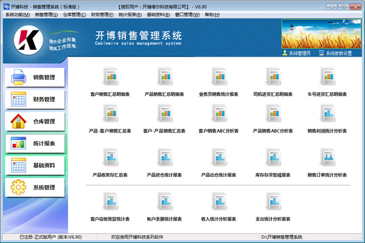The width and height of the screenshot is (365, 243).
Task: Click the 系统管理员 user icon
Action: 285,53
